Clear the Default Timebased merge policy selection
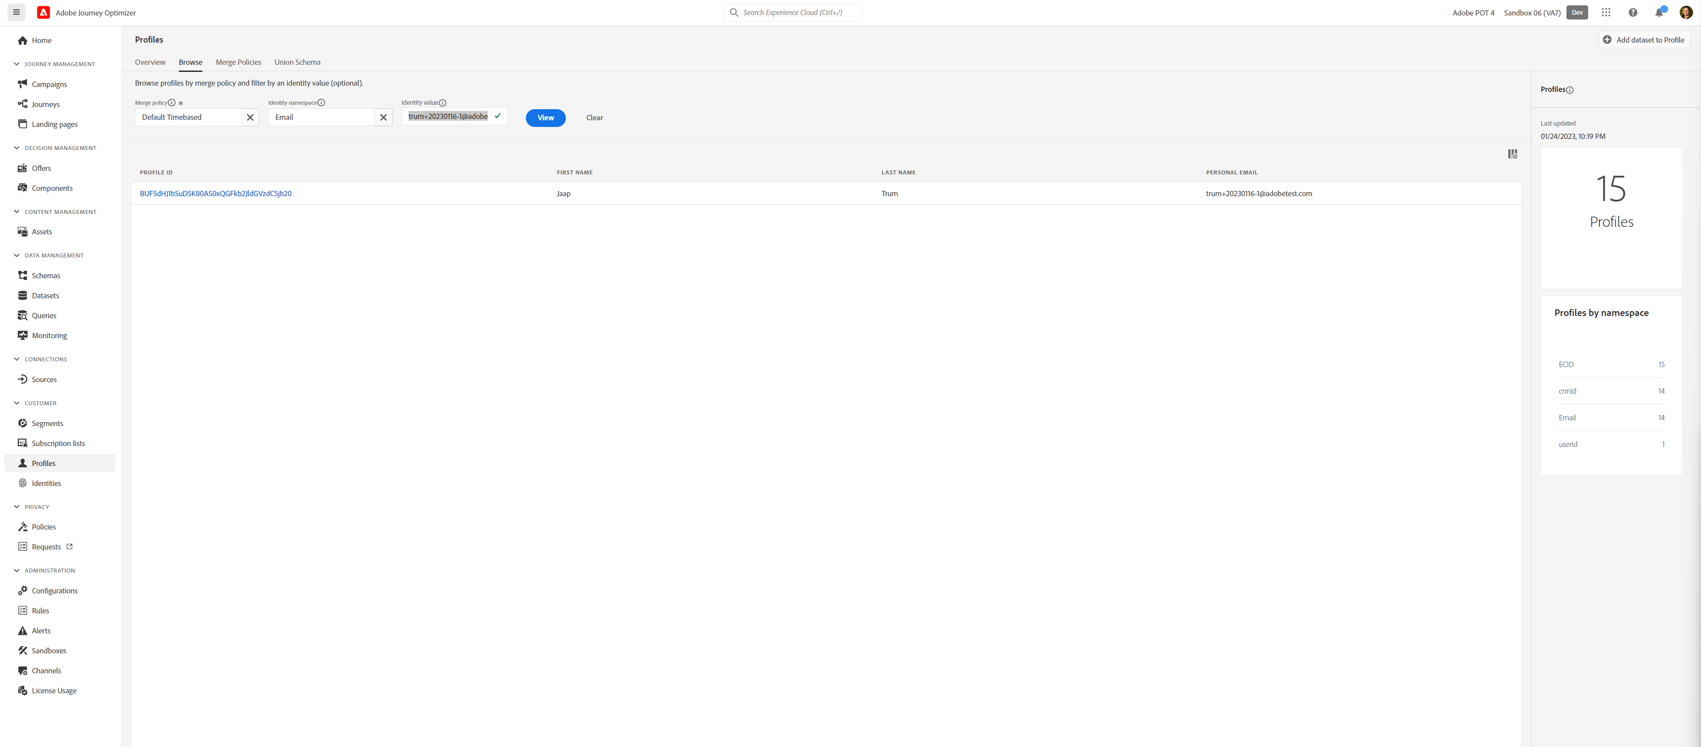 click(250, 118)
